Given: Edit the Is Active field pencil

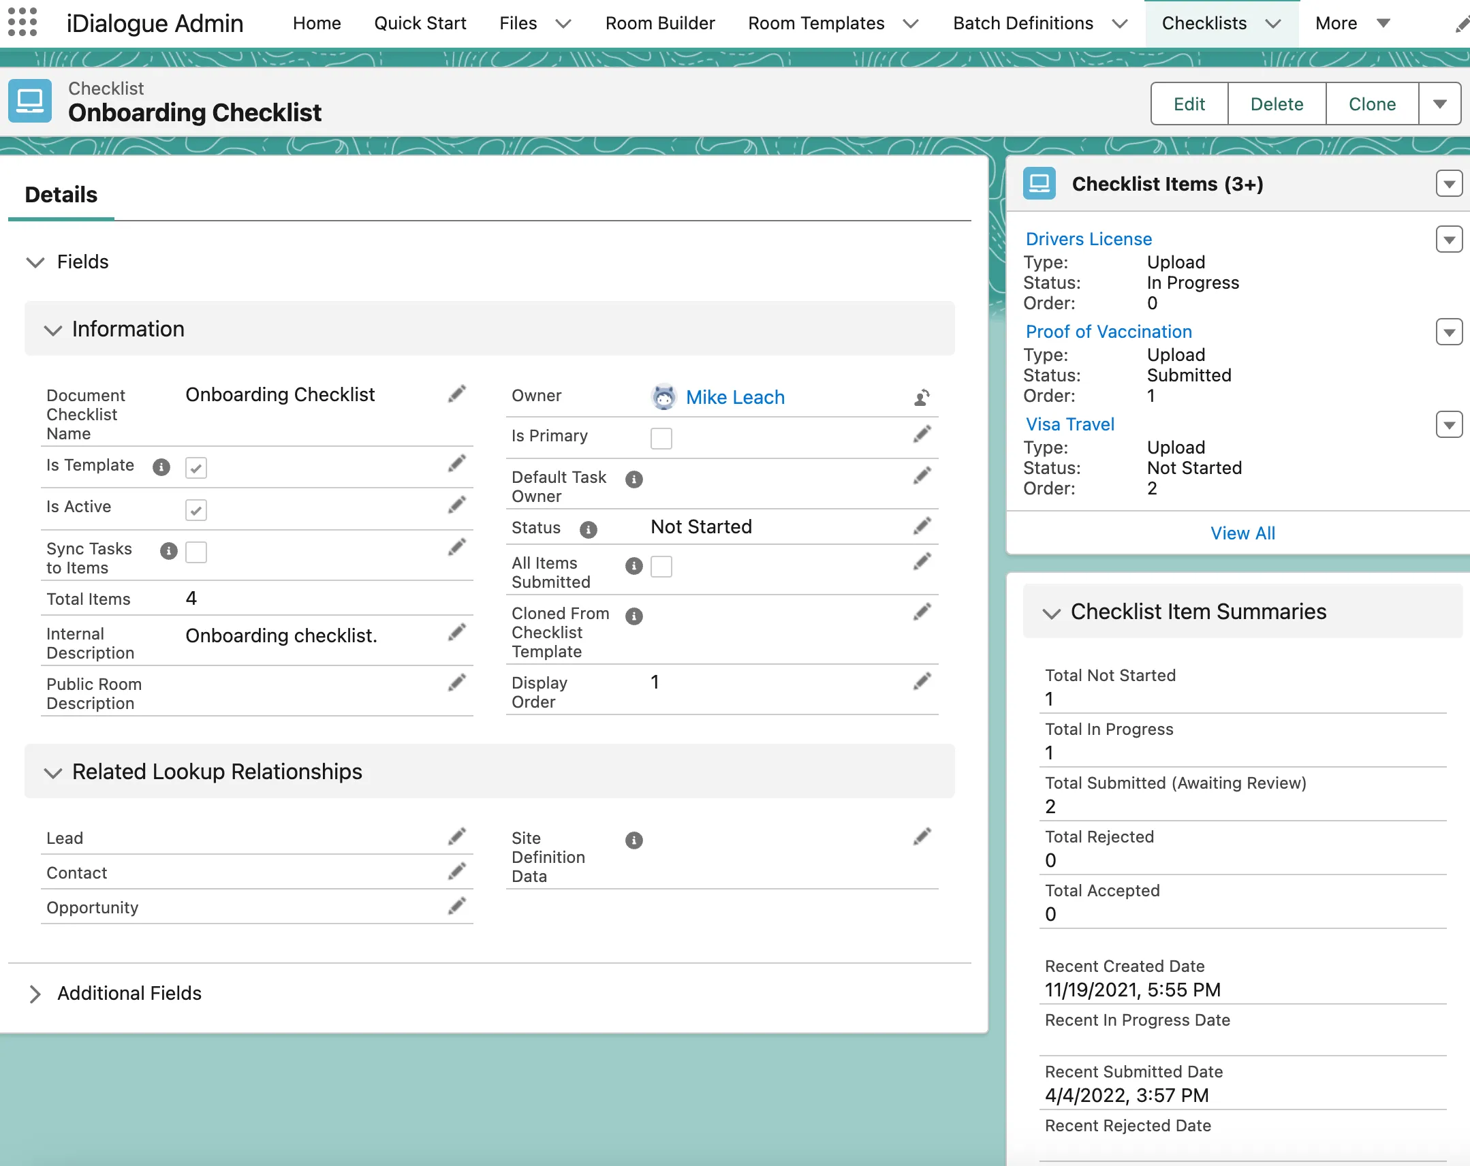Looking at the screenshot, I should (x=457, y=505).
